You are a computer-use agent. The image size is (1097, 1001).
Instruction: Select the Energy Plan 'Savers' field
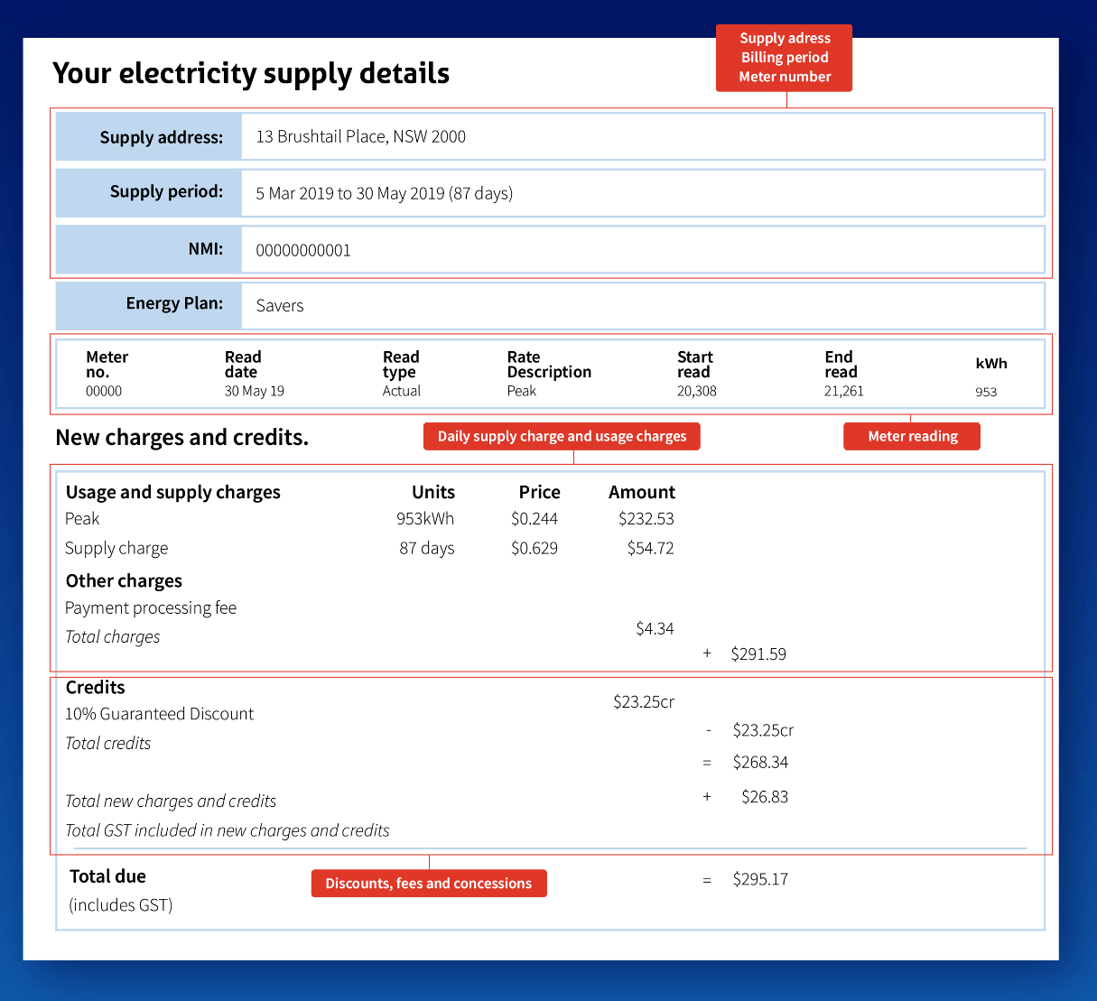[x=280, y=306]
